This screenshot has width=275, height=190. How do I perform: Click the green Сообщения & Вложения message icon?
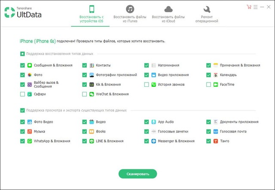pos(30,65)
